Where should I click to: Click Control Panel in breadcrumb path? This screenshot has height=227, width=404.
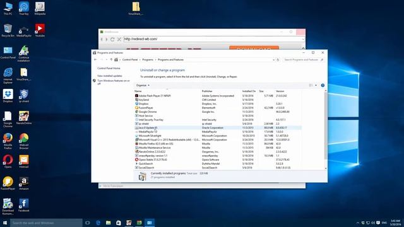coord(130,60)
